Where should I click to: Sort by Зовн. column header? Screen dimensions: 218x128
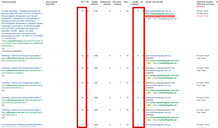point(126,2)
